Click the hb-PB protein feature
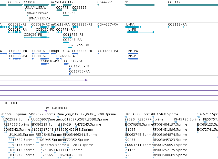The image size is (218, 159). (133, 59)
